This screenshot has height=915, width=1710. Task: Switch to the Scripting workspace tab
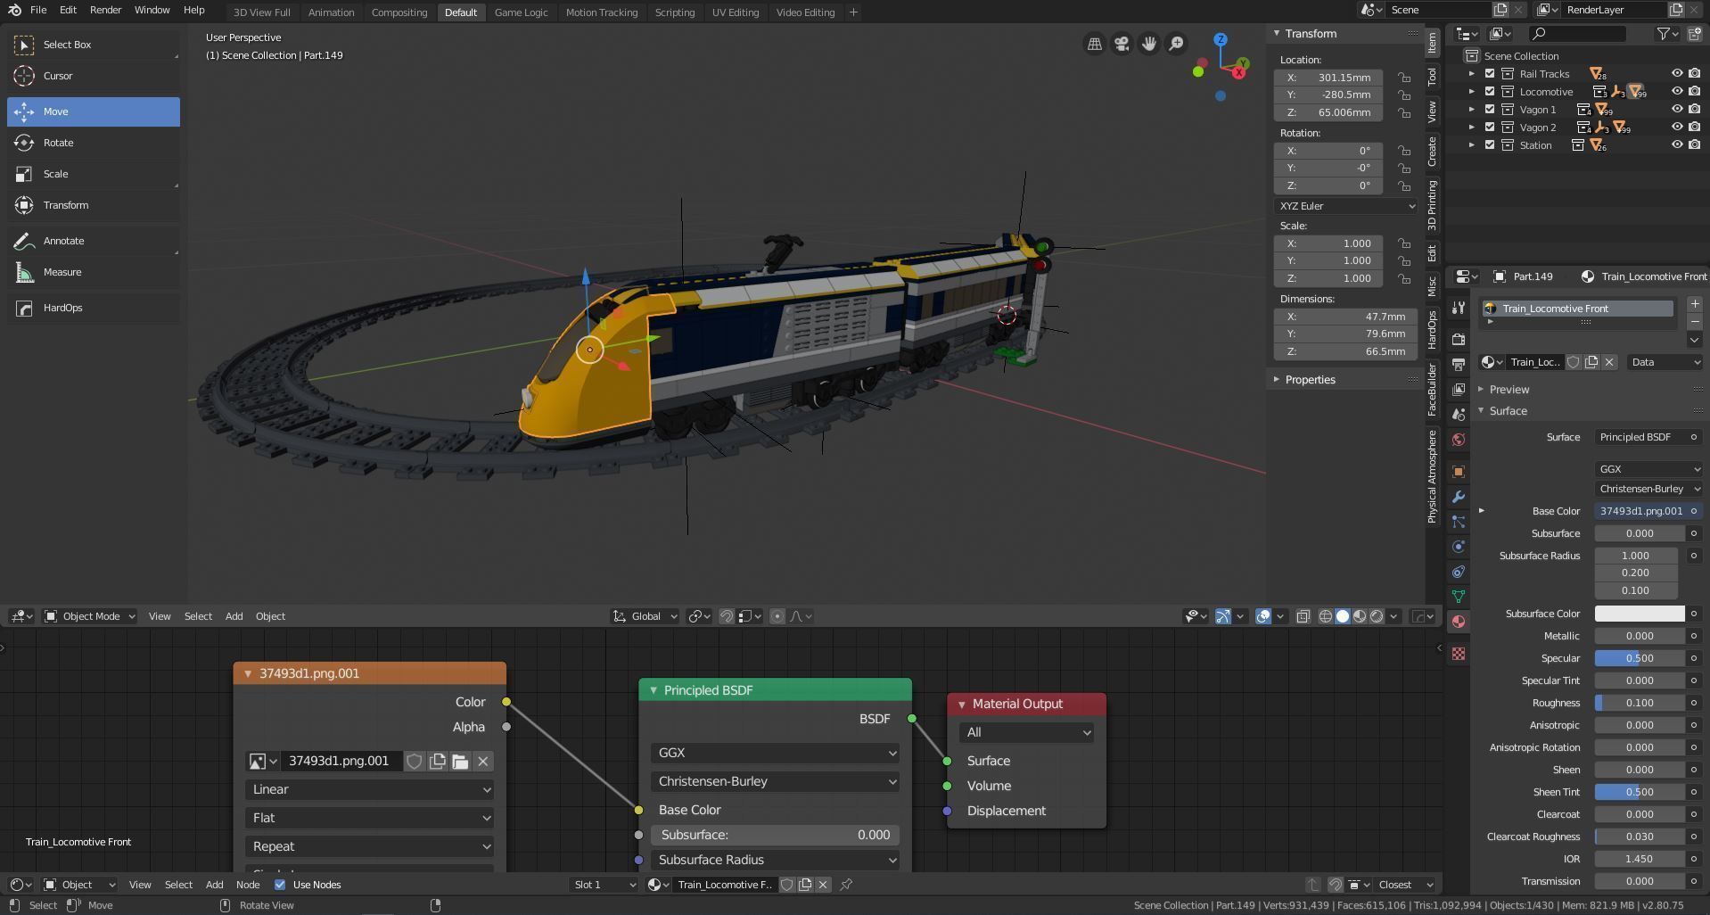click(x=674, y=12)
